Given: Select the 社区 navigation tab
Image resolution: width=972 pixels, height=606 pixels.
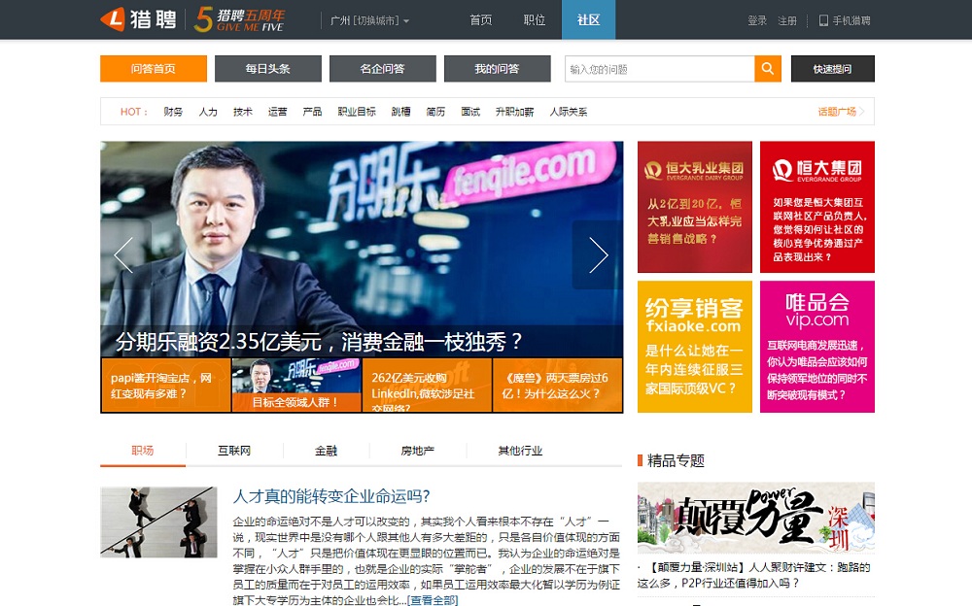Looking at the screenshot, I should (588, 19).
